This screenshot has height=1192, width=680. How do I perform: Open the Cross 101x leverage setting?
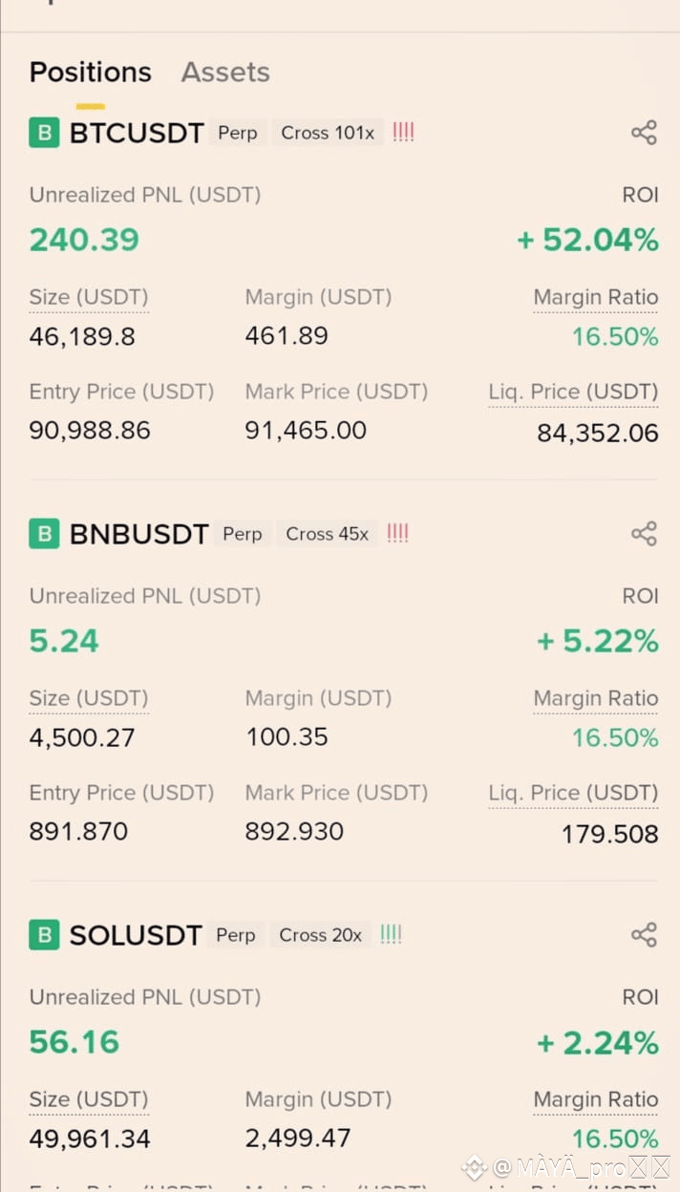(328, 133)
